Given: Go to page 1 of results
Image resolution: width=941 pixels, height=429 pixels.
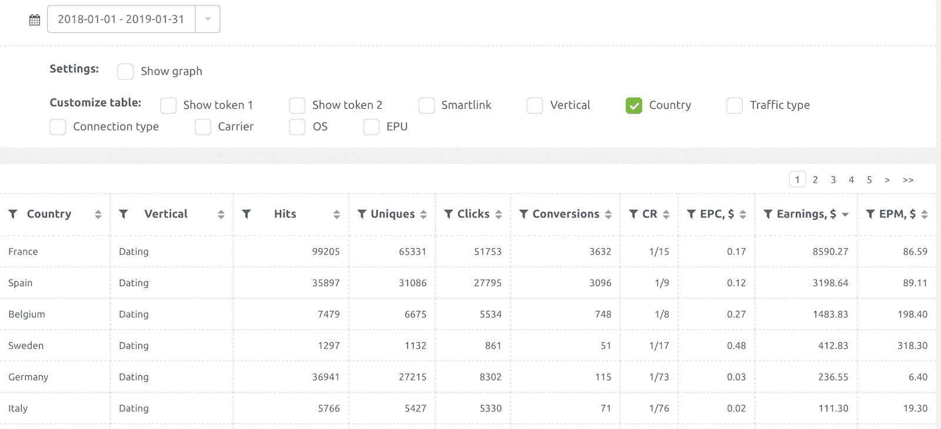Looking at the screenshot, I should point(797,180).
